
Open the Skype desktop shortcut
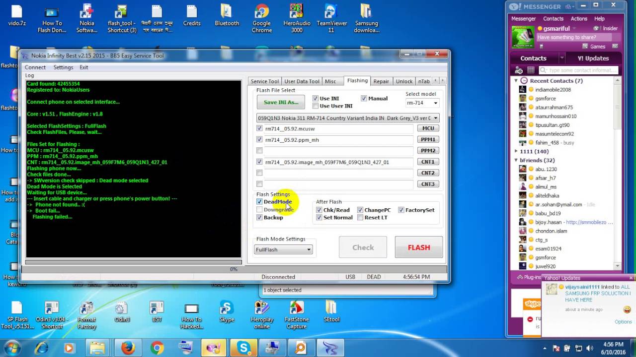(x=227, y=312)
